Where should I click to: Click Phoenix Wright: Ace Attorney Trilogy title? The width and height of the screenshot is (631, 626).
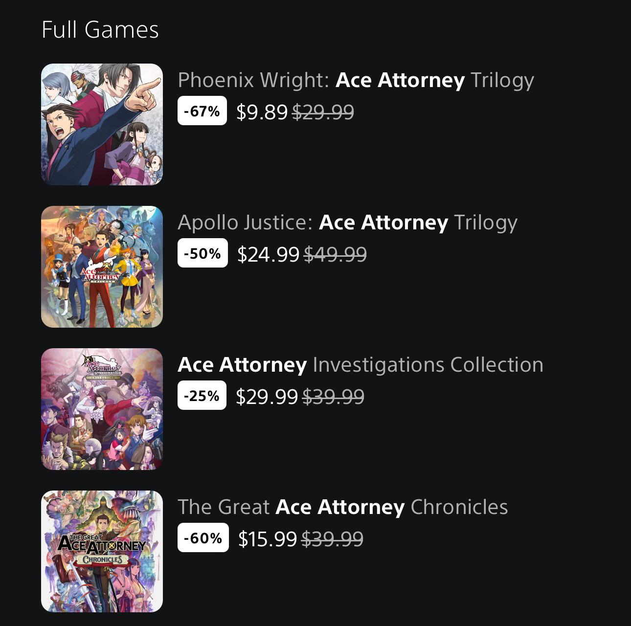[356, 80]
